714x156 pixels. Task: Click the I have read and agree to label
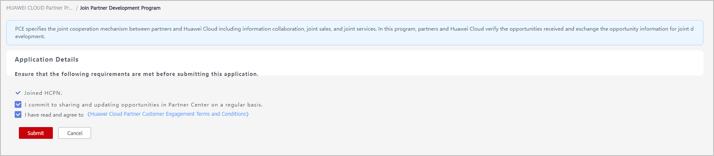54,115
